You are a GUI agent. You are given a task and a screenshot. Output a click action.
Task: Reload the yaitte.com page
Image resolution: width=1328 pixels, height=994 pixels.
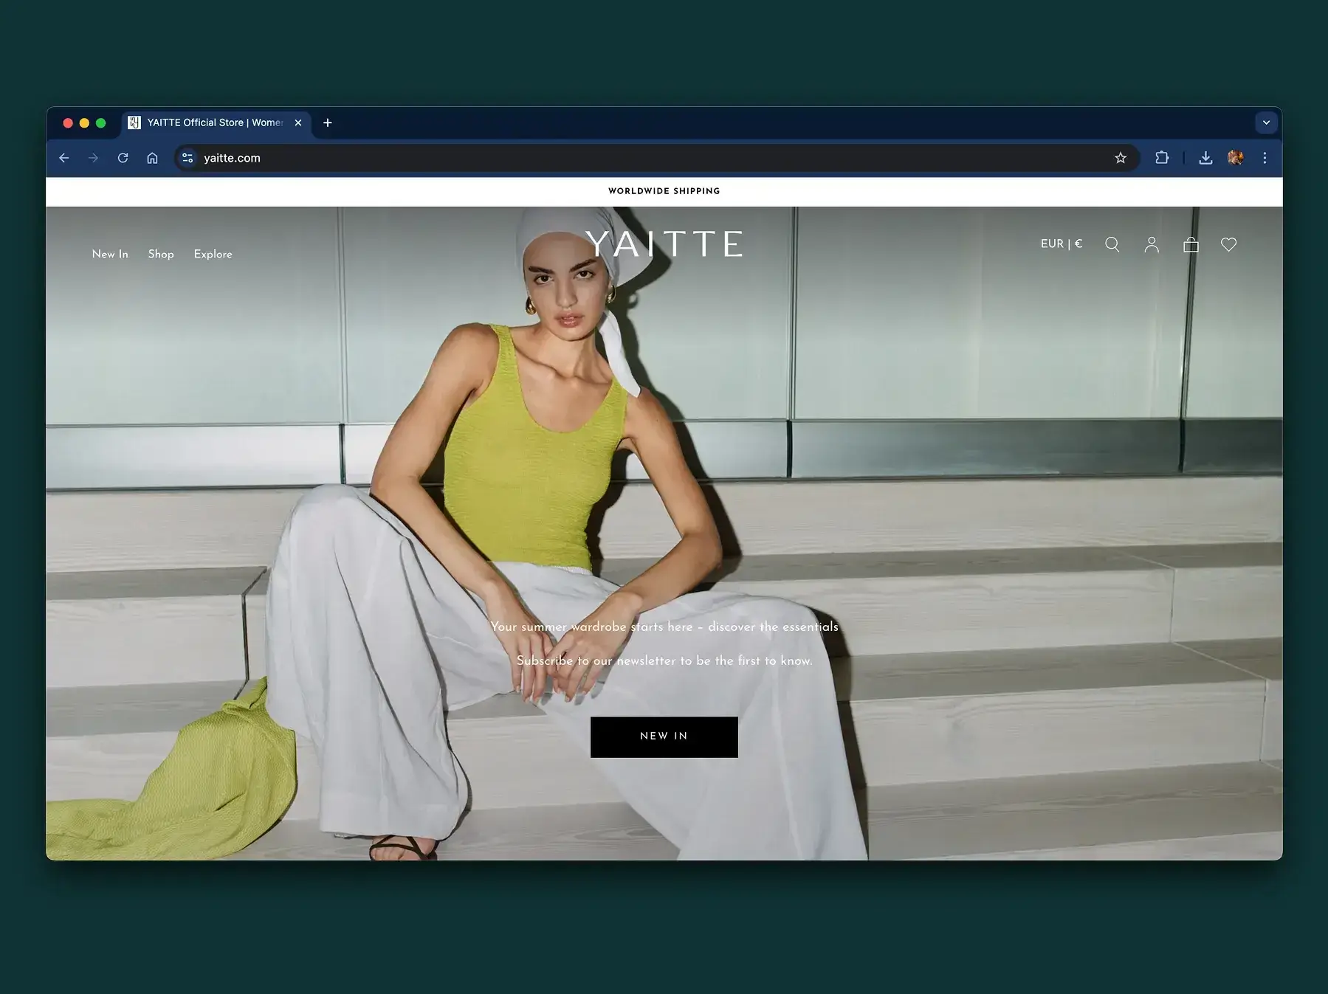tap(123, 158)
